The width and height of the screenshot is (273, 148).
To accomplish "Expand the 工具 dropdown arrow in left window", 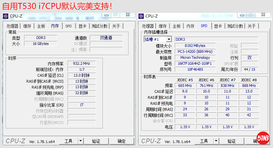I will [80, 141].
